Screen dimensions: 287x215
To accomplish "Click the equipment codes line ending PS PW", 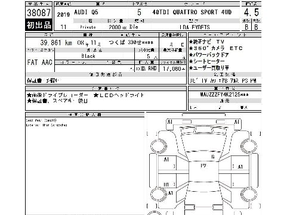I will (223, 81).
